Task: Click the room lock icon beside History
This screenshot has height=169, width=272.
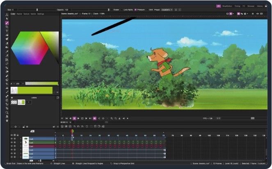Action: point(266,6)
